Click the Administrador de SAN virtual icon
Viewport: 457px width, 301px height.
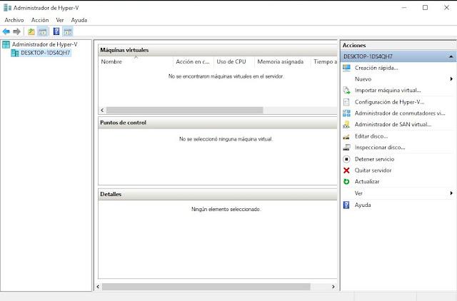tap(346, 125)
